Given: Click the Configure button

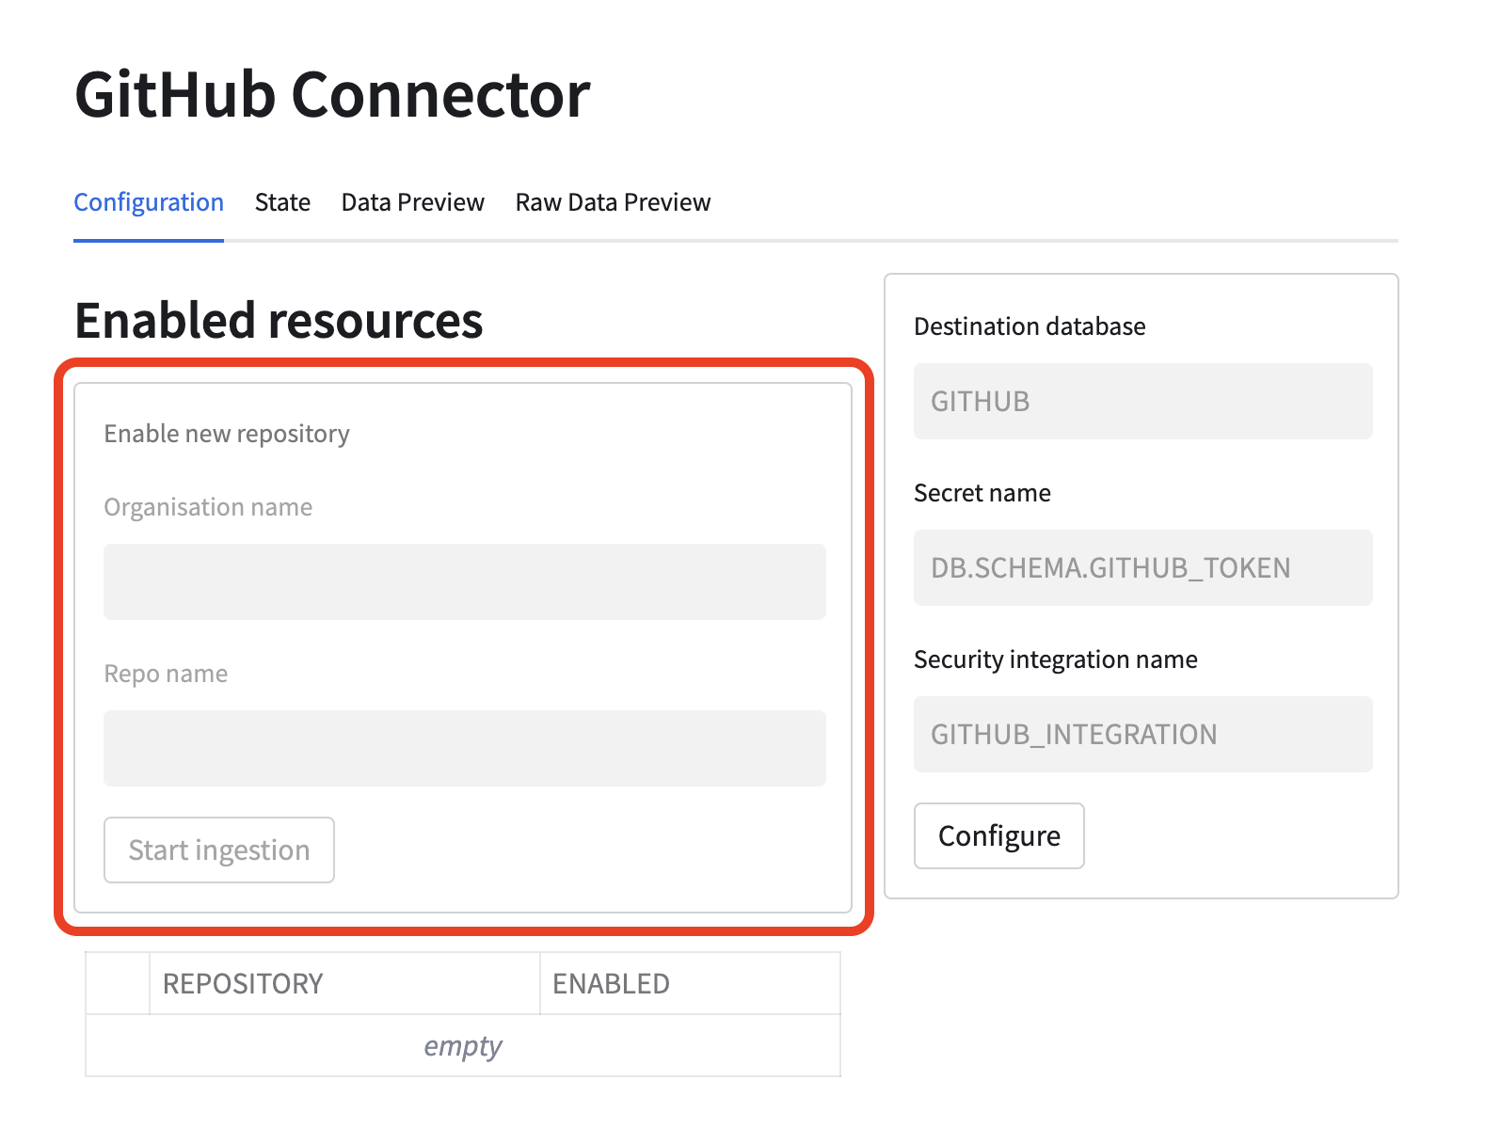Looking at the screenshot, I should tap(998, 835).
